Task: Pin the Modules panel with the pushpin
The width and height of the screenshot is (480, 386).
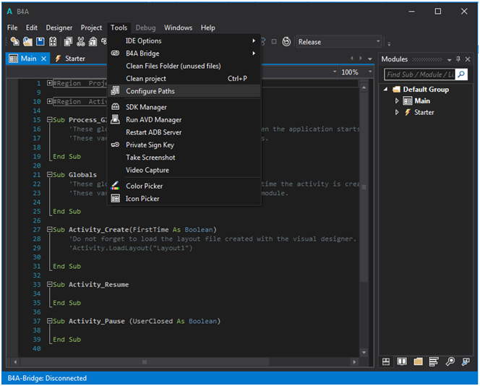Action: click(458, 59)
